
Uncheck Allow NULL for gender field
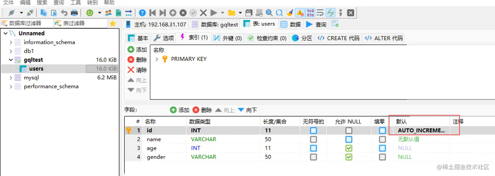pos(349,157)
